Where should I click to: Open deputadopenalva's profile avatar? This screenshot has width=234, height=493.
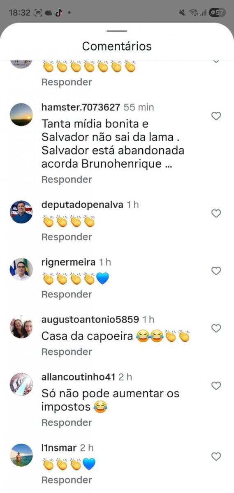[x=21, y=212]
